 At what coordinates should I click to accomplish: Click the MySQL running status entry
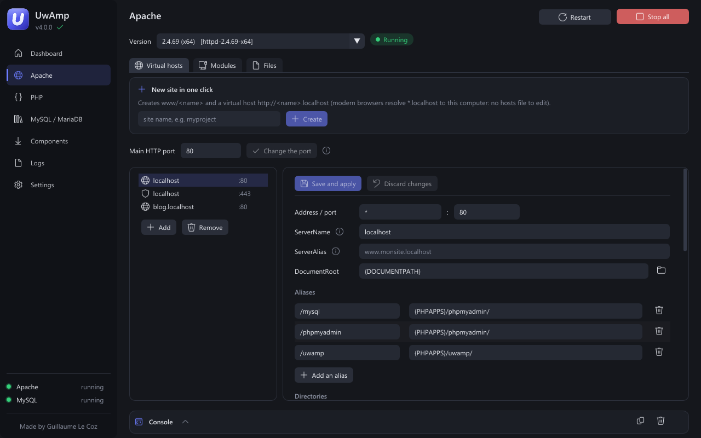click(x=55, y=400)
